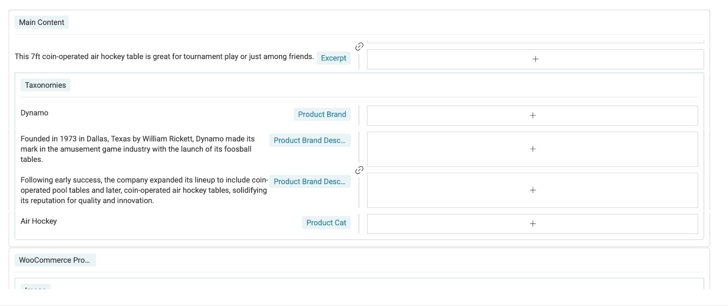Image resolution: width=728 pixels, height=306 pixels.
Task: Click the link icon between Product Brand Desc rows
Action: point(359,170)
